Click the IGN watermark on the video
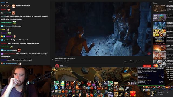The image size is (173, 97). pos(149,54)
